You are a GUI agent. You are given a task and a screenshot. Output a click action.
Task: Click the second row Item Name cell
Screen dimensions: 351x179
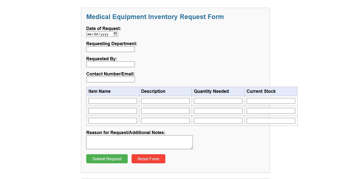coord(112,110)
